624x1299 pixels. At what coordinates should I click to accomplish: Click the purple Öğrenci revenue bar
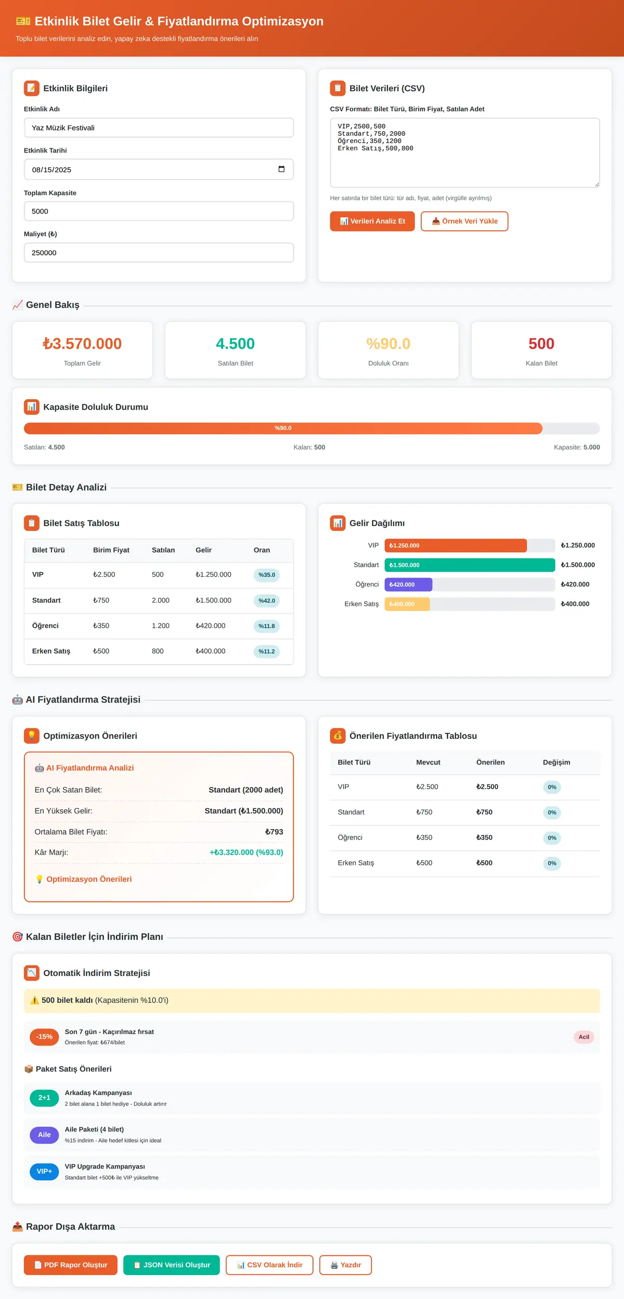pos(408,584)
